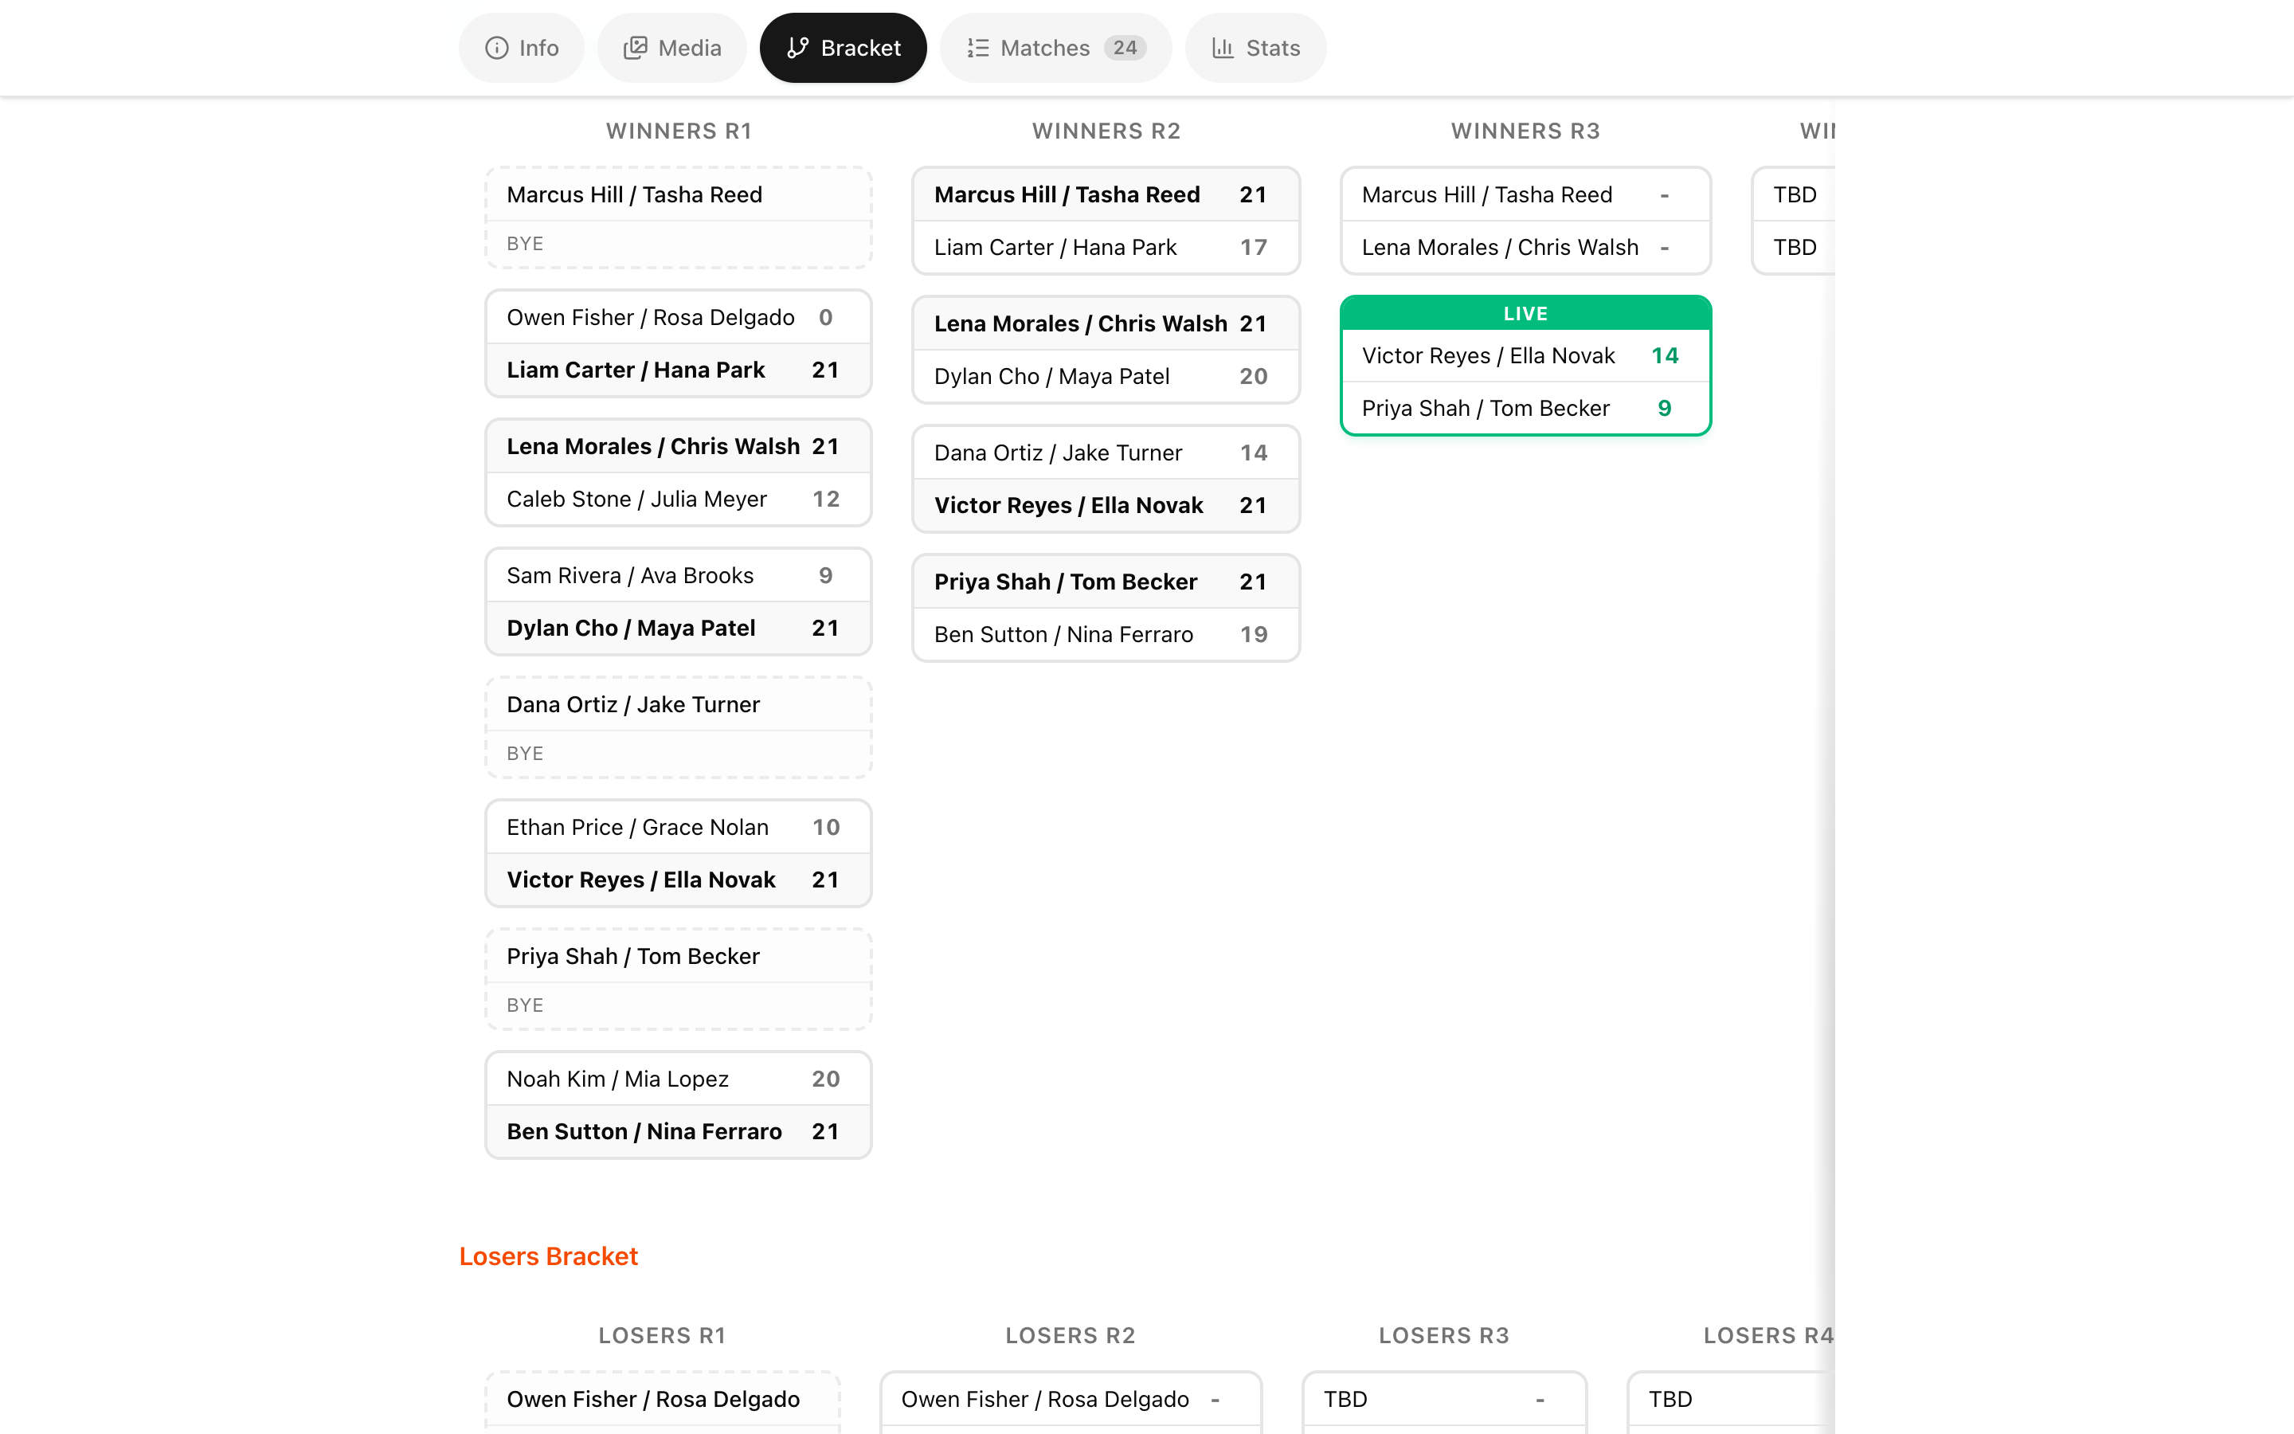The width and height of the screenshot is (2294, 1434).
Task: Open the Info tab
Action: tap(522, 48)
